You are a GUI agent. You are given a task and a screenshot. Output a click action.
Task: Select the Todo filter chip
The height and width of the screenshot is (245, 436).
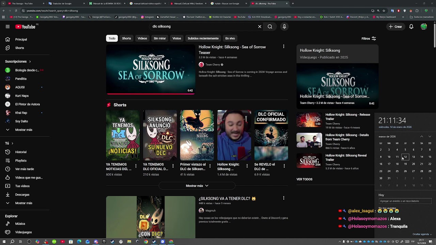click(x=112, y=38)
